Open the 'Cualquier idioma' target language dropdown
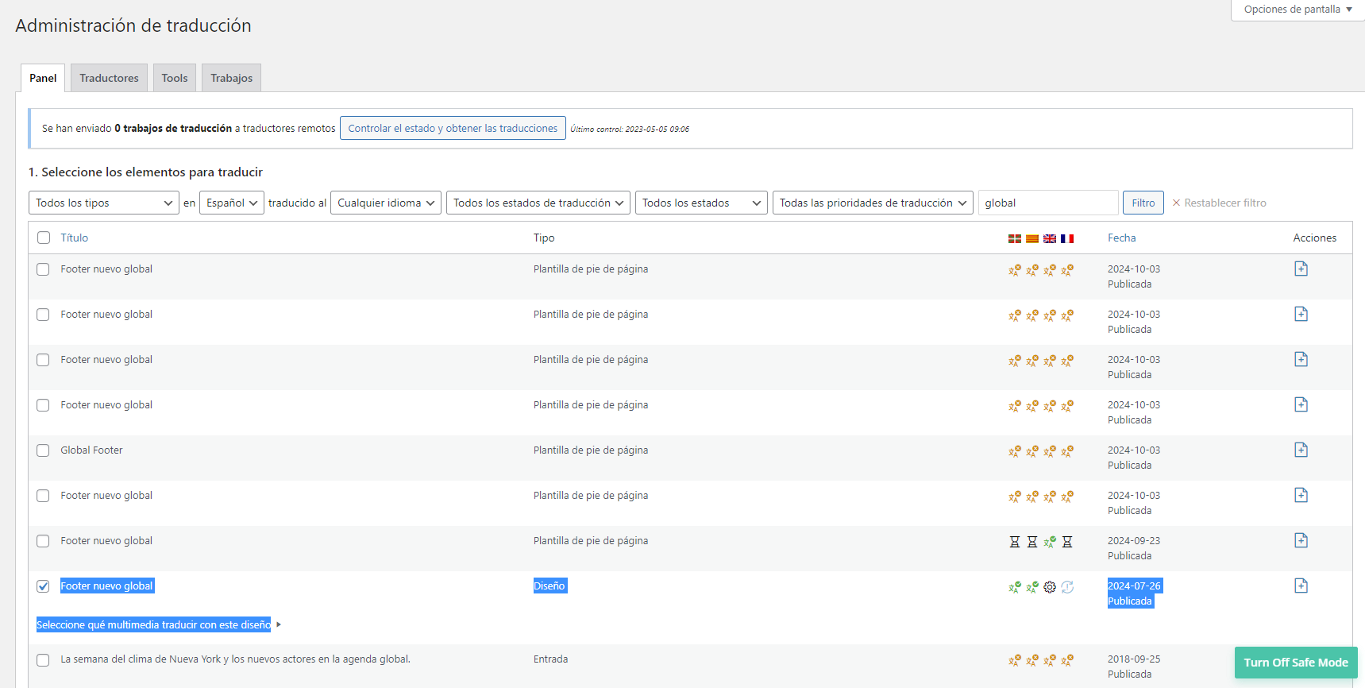 point(386,203)
